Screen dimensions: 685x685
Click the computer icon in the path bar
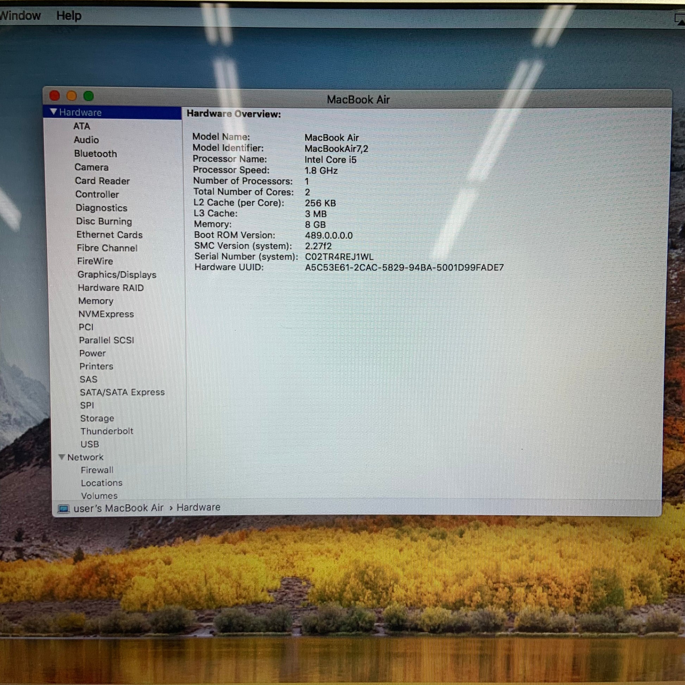click(63, 509)
